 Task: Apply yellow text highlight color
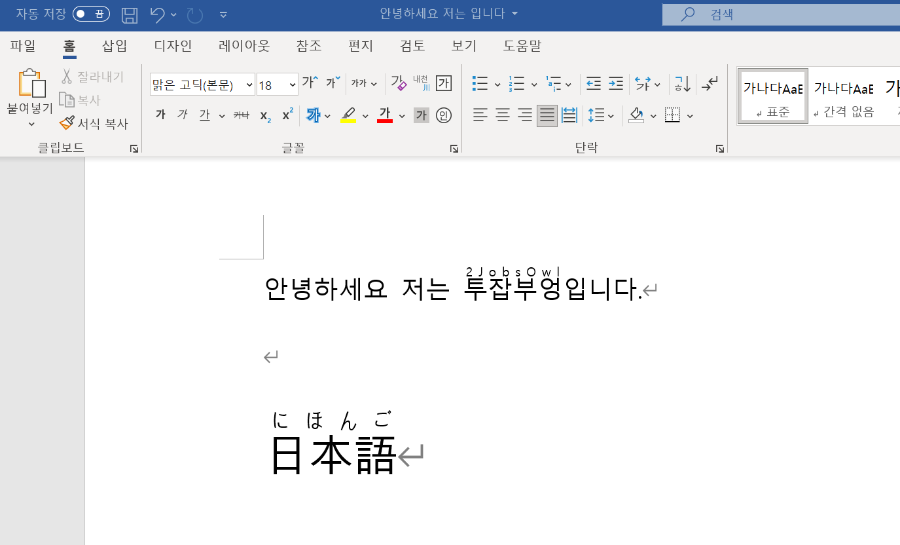pos(348,115)
